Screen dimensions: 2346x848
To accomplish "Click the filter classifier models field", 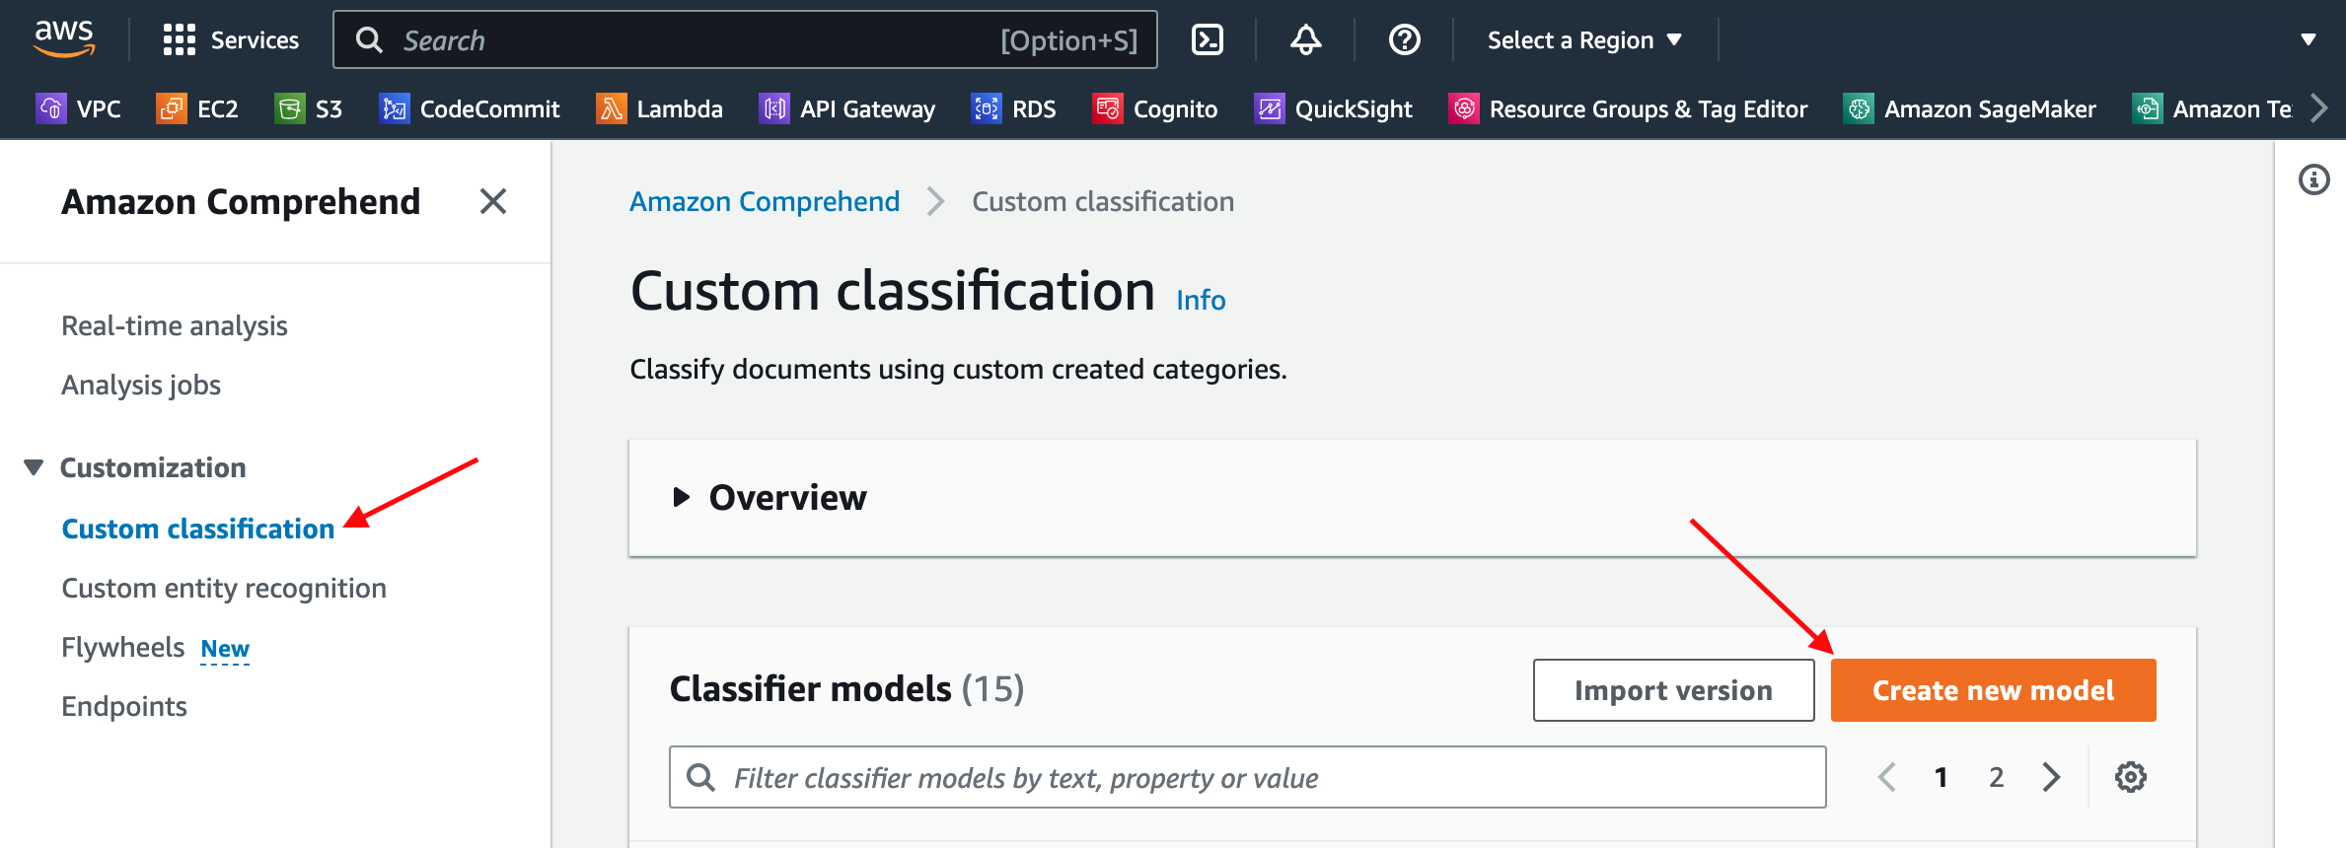I will click(x=1247, y=777).
